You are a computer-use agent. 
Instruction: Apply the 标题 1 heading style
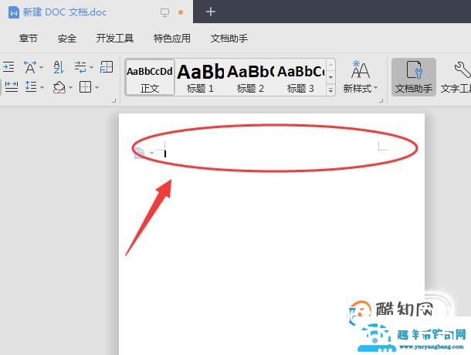[x=200, y=76]
